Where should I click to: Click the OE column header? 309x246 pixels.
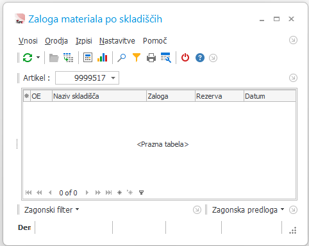coord(41,96)
